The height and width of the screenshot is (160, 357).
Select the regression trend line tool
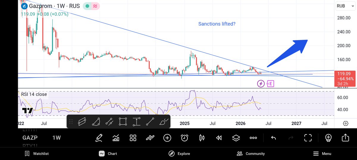[x=109, y=121]
